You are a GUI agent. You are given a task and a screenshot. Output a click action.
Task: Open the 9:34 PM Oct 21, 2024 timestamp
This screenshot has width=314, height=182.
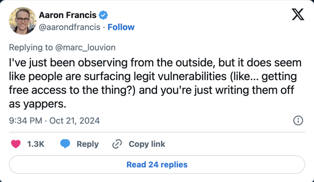pyautogui.click(x=54, y=121)
